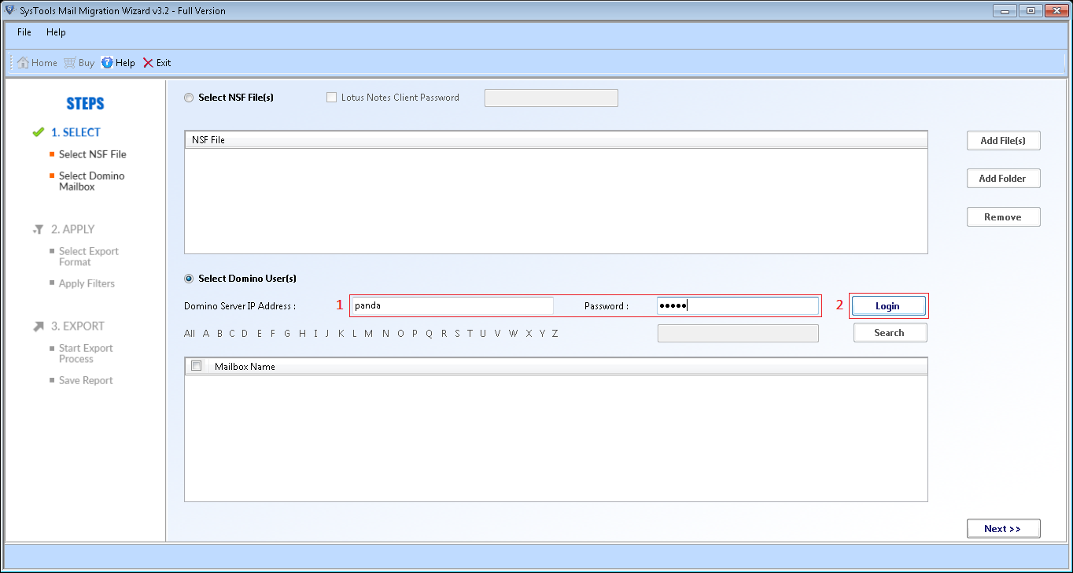This screenshot has width=1073, height=573.
Task: Click the Add Folder button
Action: (x=1003, y=179)
